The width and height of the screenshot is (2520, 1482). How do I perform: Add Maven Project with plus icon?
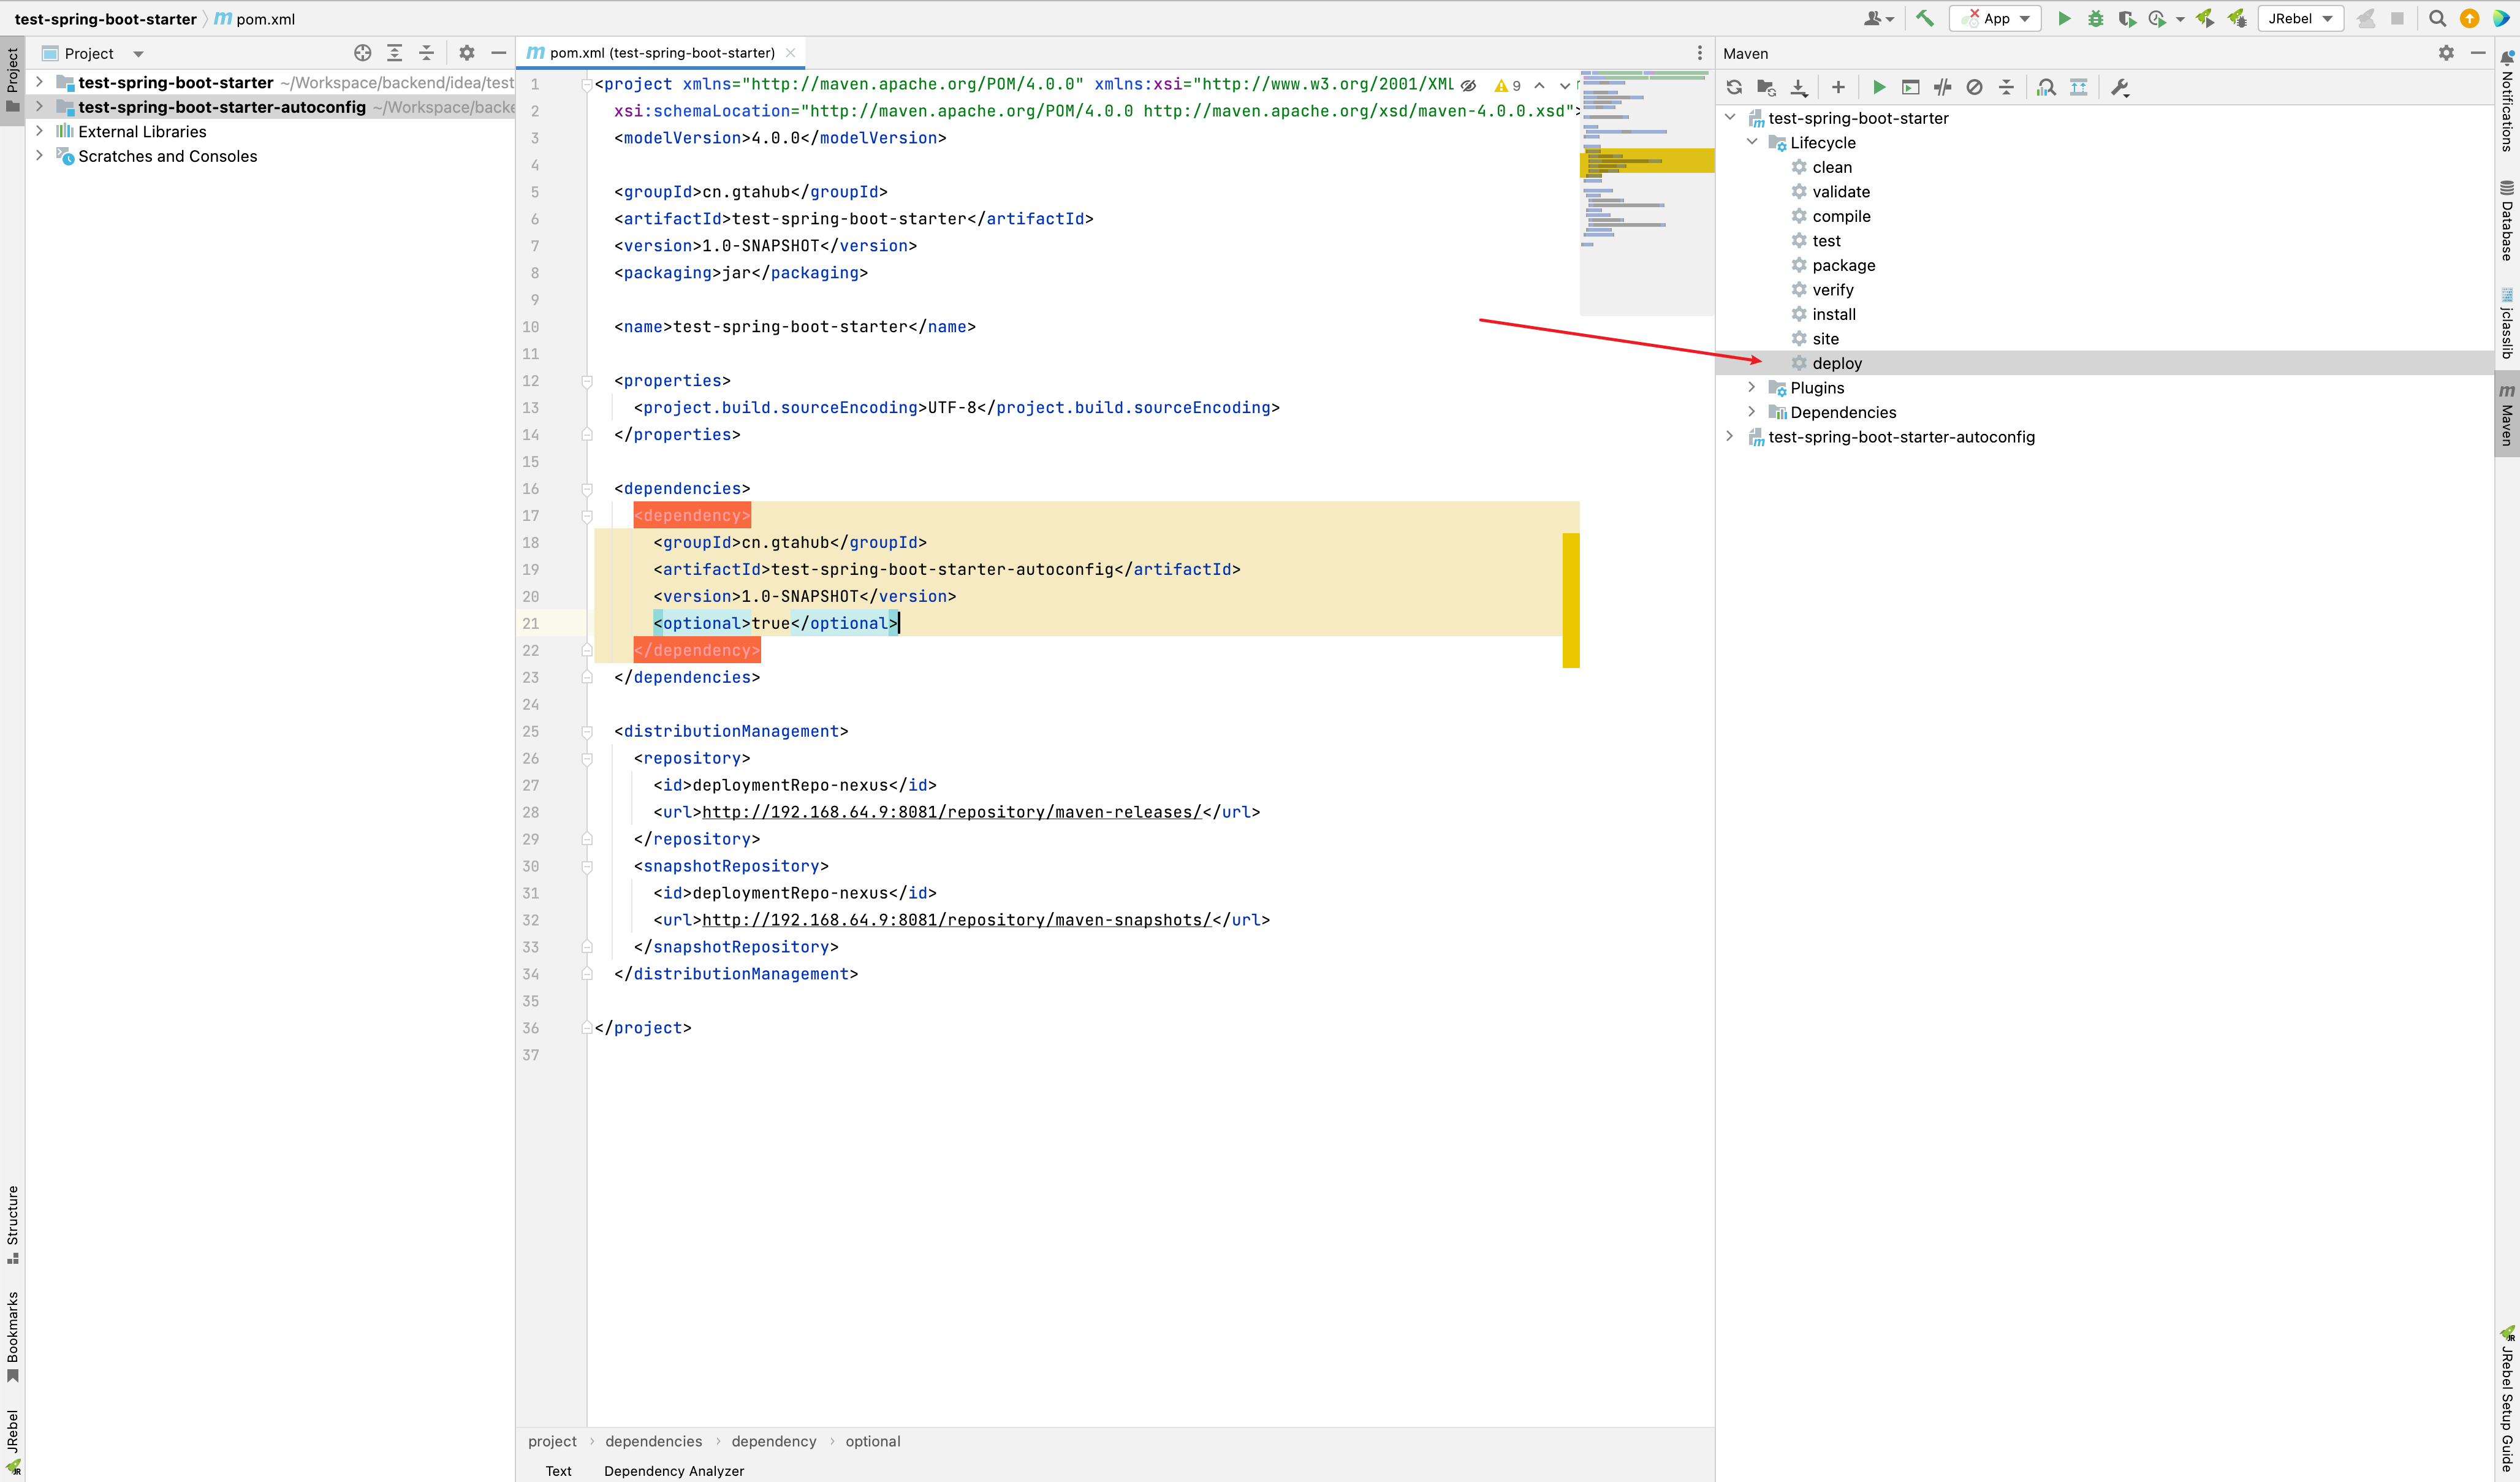[1837, 87]
